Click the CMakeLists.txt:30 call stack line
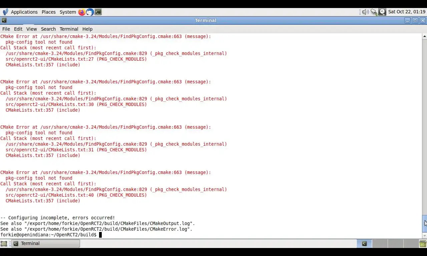The height and width of the screenshot is (256, 427). 76,104
